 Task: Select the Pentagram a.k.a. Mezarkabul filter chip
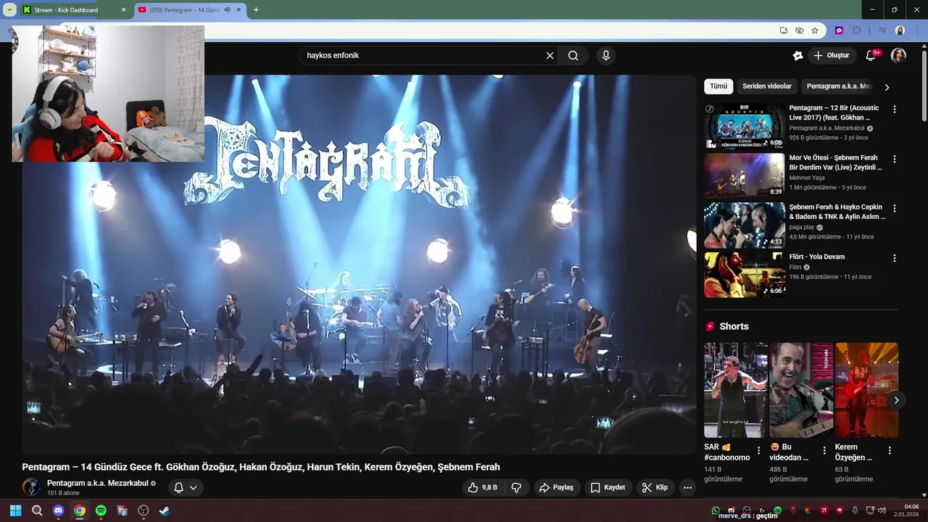[x=839, y=86]
